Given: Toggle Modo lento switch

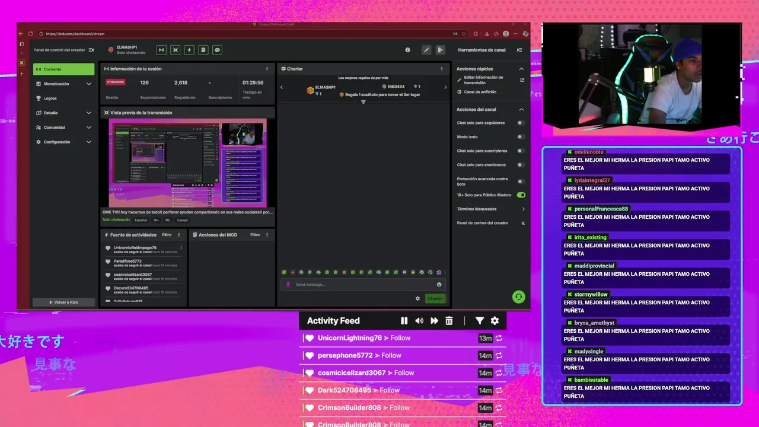Looking at the screenshot, I should 521,136.
